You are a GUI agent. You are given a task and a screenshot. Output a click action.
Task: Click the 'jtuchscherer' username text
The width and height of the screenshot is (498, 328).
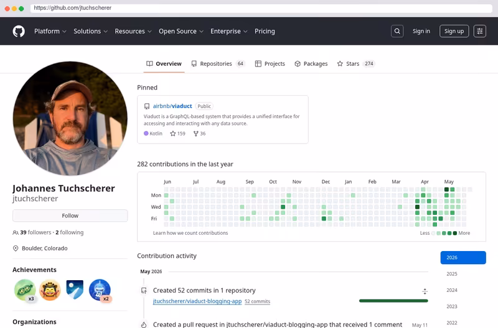pyautogui.click(x=35, y=199)
